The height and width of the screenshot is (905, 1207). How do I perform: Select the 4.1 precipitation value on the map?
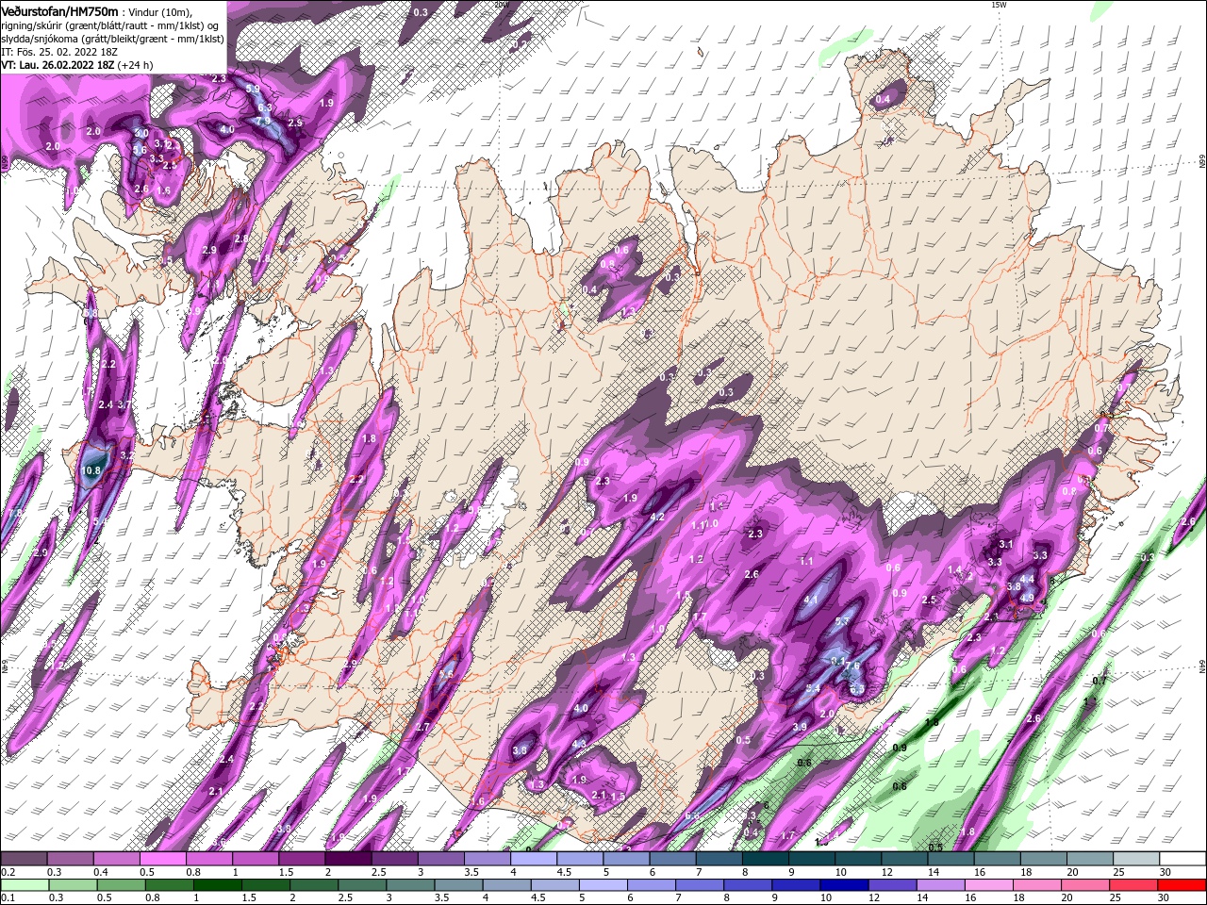tap(811, 600)
